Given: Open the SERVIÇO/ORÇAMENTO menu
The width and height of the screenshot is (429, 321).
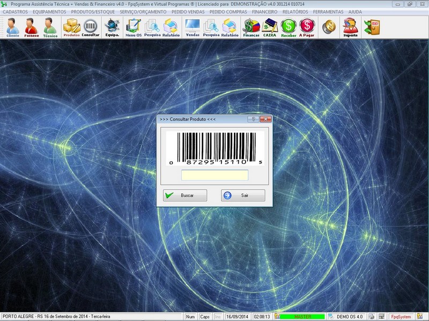Looking at the screenshot, I should (143, 12).
